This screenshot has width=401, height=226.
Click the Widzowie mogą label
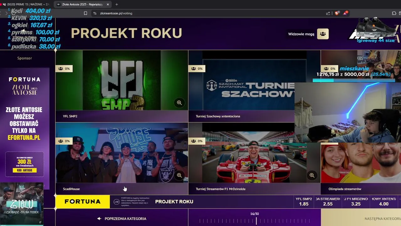point(301,34)
